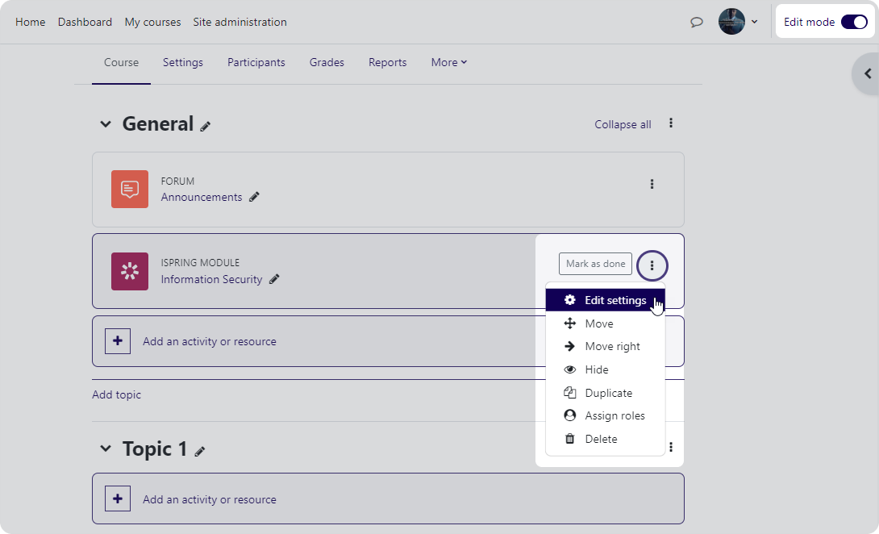
Task: Switch to the Settings tab
Action: tap(183, 62)
